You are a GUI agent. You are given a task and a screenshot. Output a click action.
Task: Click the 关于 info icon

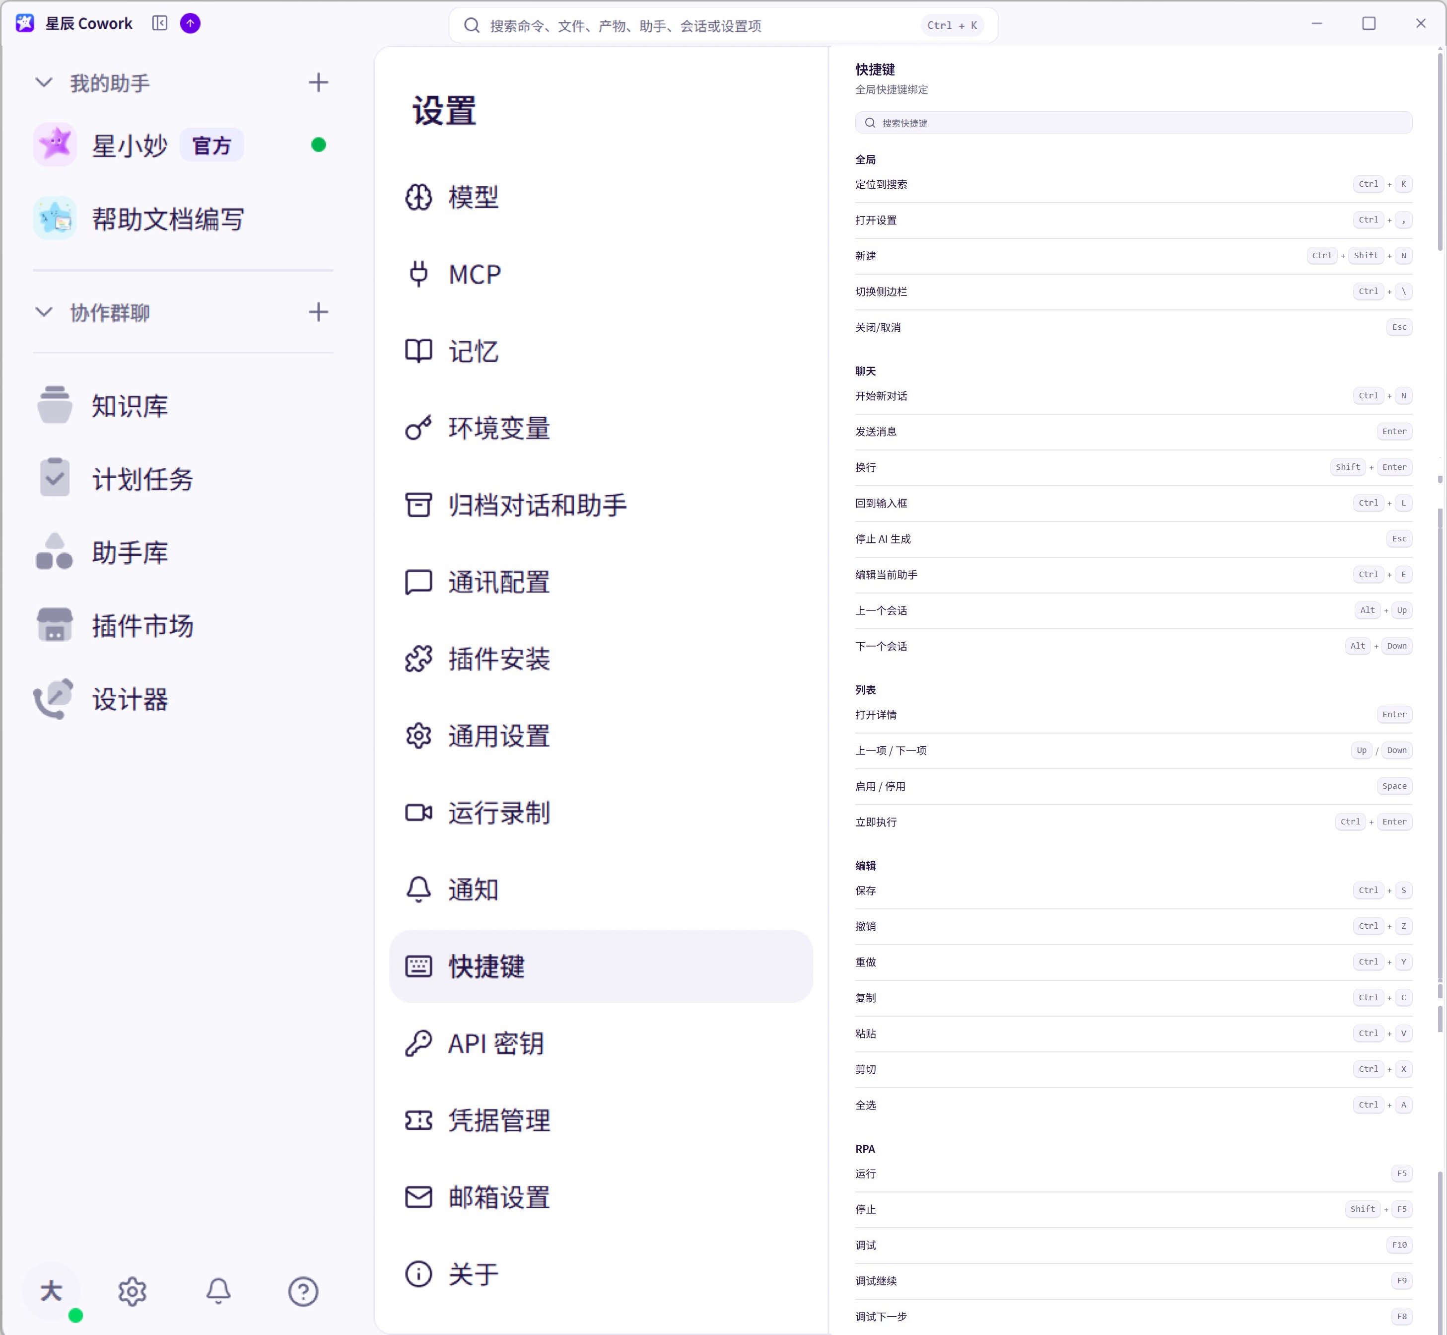(x=419, y=1274)
